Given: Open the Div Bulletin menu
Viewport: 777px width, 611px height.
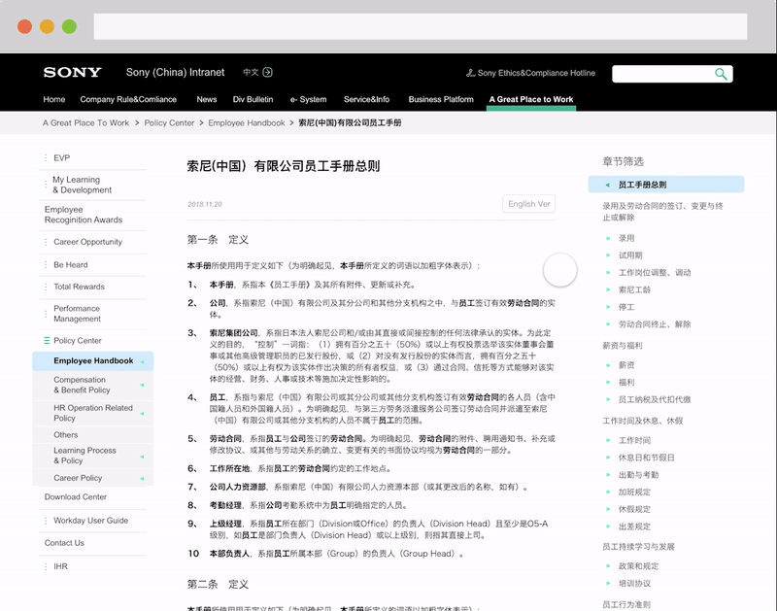Looking at the screenshot, I should click(x=253, y=99).
